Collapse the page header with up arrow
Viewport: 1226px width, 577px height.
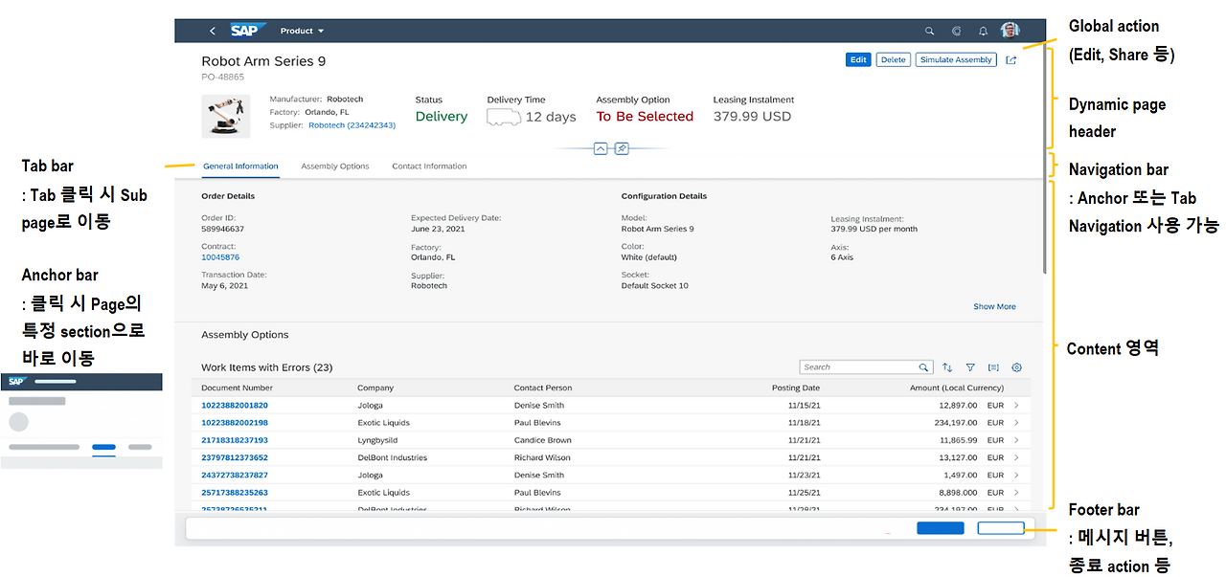point(601,148)
